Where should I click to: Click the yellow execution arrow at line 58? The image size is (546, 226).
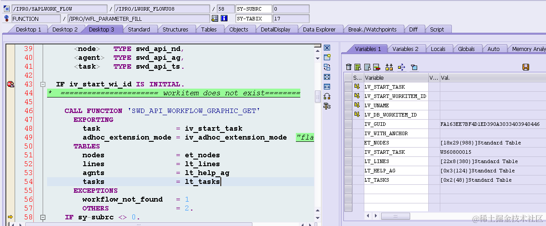(x=10, y=217)
